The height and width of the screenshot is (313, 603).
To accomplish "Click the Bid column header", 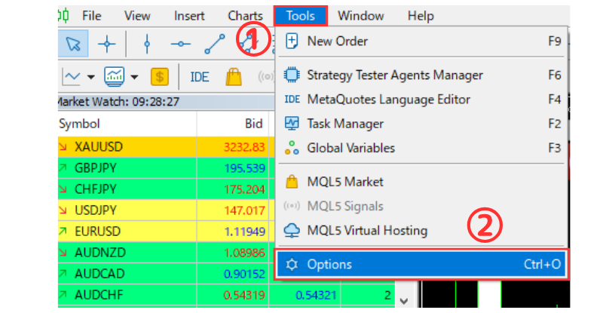I will coord(254,124).
